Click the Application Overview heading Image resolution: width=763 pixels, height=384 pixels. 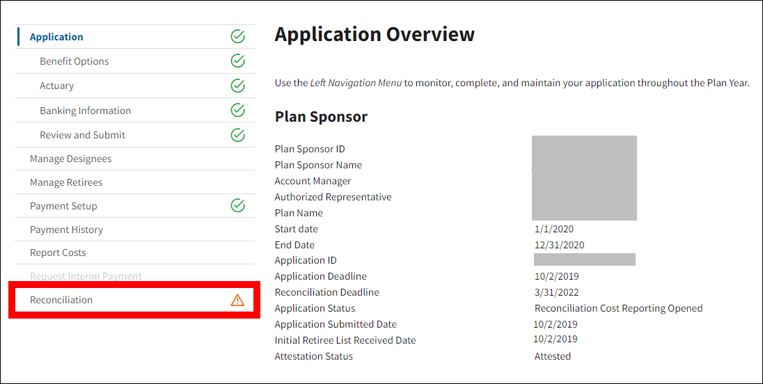[375, 34]
